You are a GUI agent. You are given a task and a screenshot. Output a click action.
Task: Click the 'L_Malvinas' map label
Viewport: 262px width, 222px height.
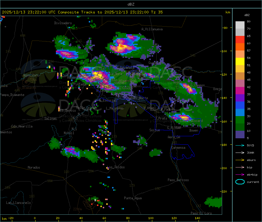tap(115, 108)
